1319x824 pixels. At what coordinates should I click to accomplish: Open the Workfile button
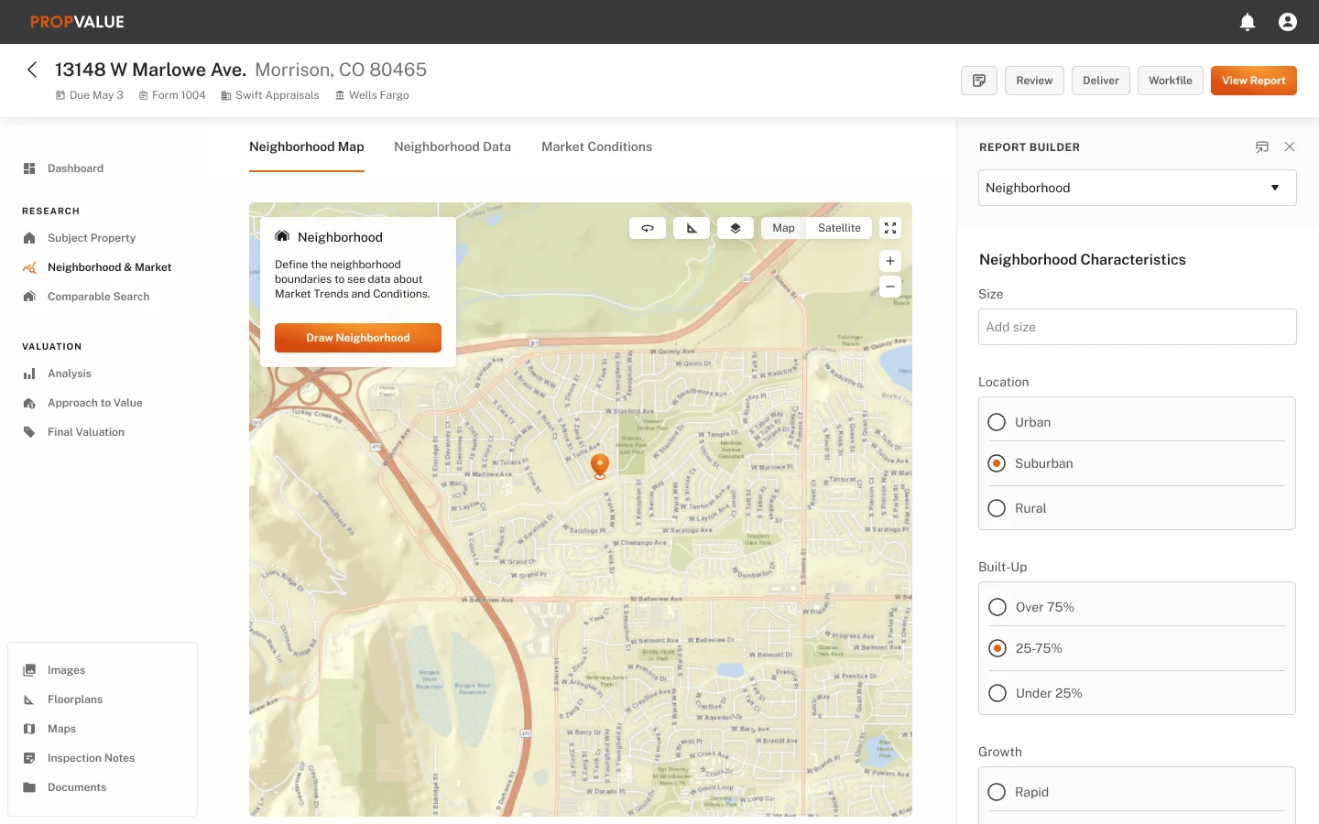coord(1171,81)
